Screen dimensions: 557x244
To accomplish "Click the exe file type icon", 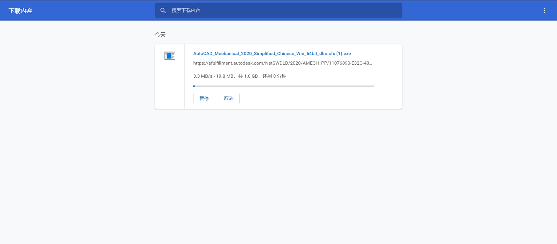I will (x=170, y=55).
